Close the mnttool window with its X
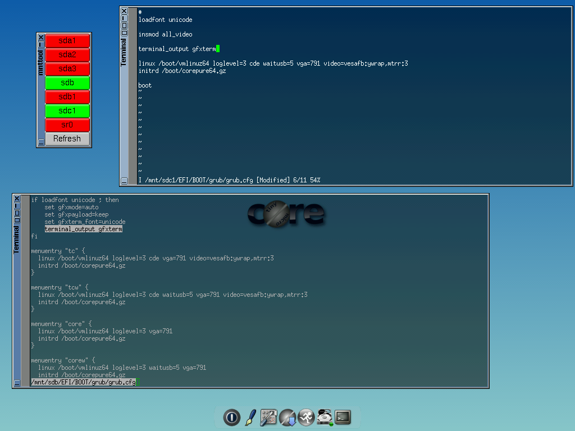The width and height of the screenshot is (575, 431). pyautogui.click(x=40, y=38)
